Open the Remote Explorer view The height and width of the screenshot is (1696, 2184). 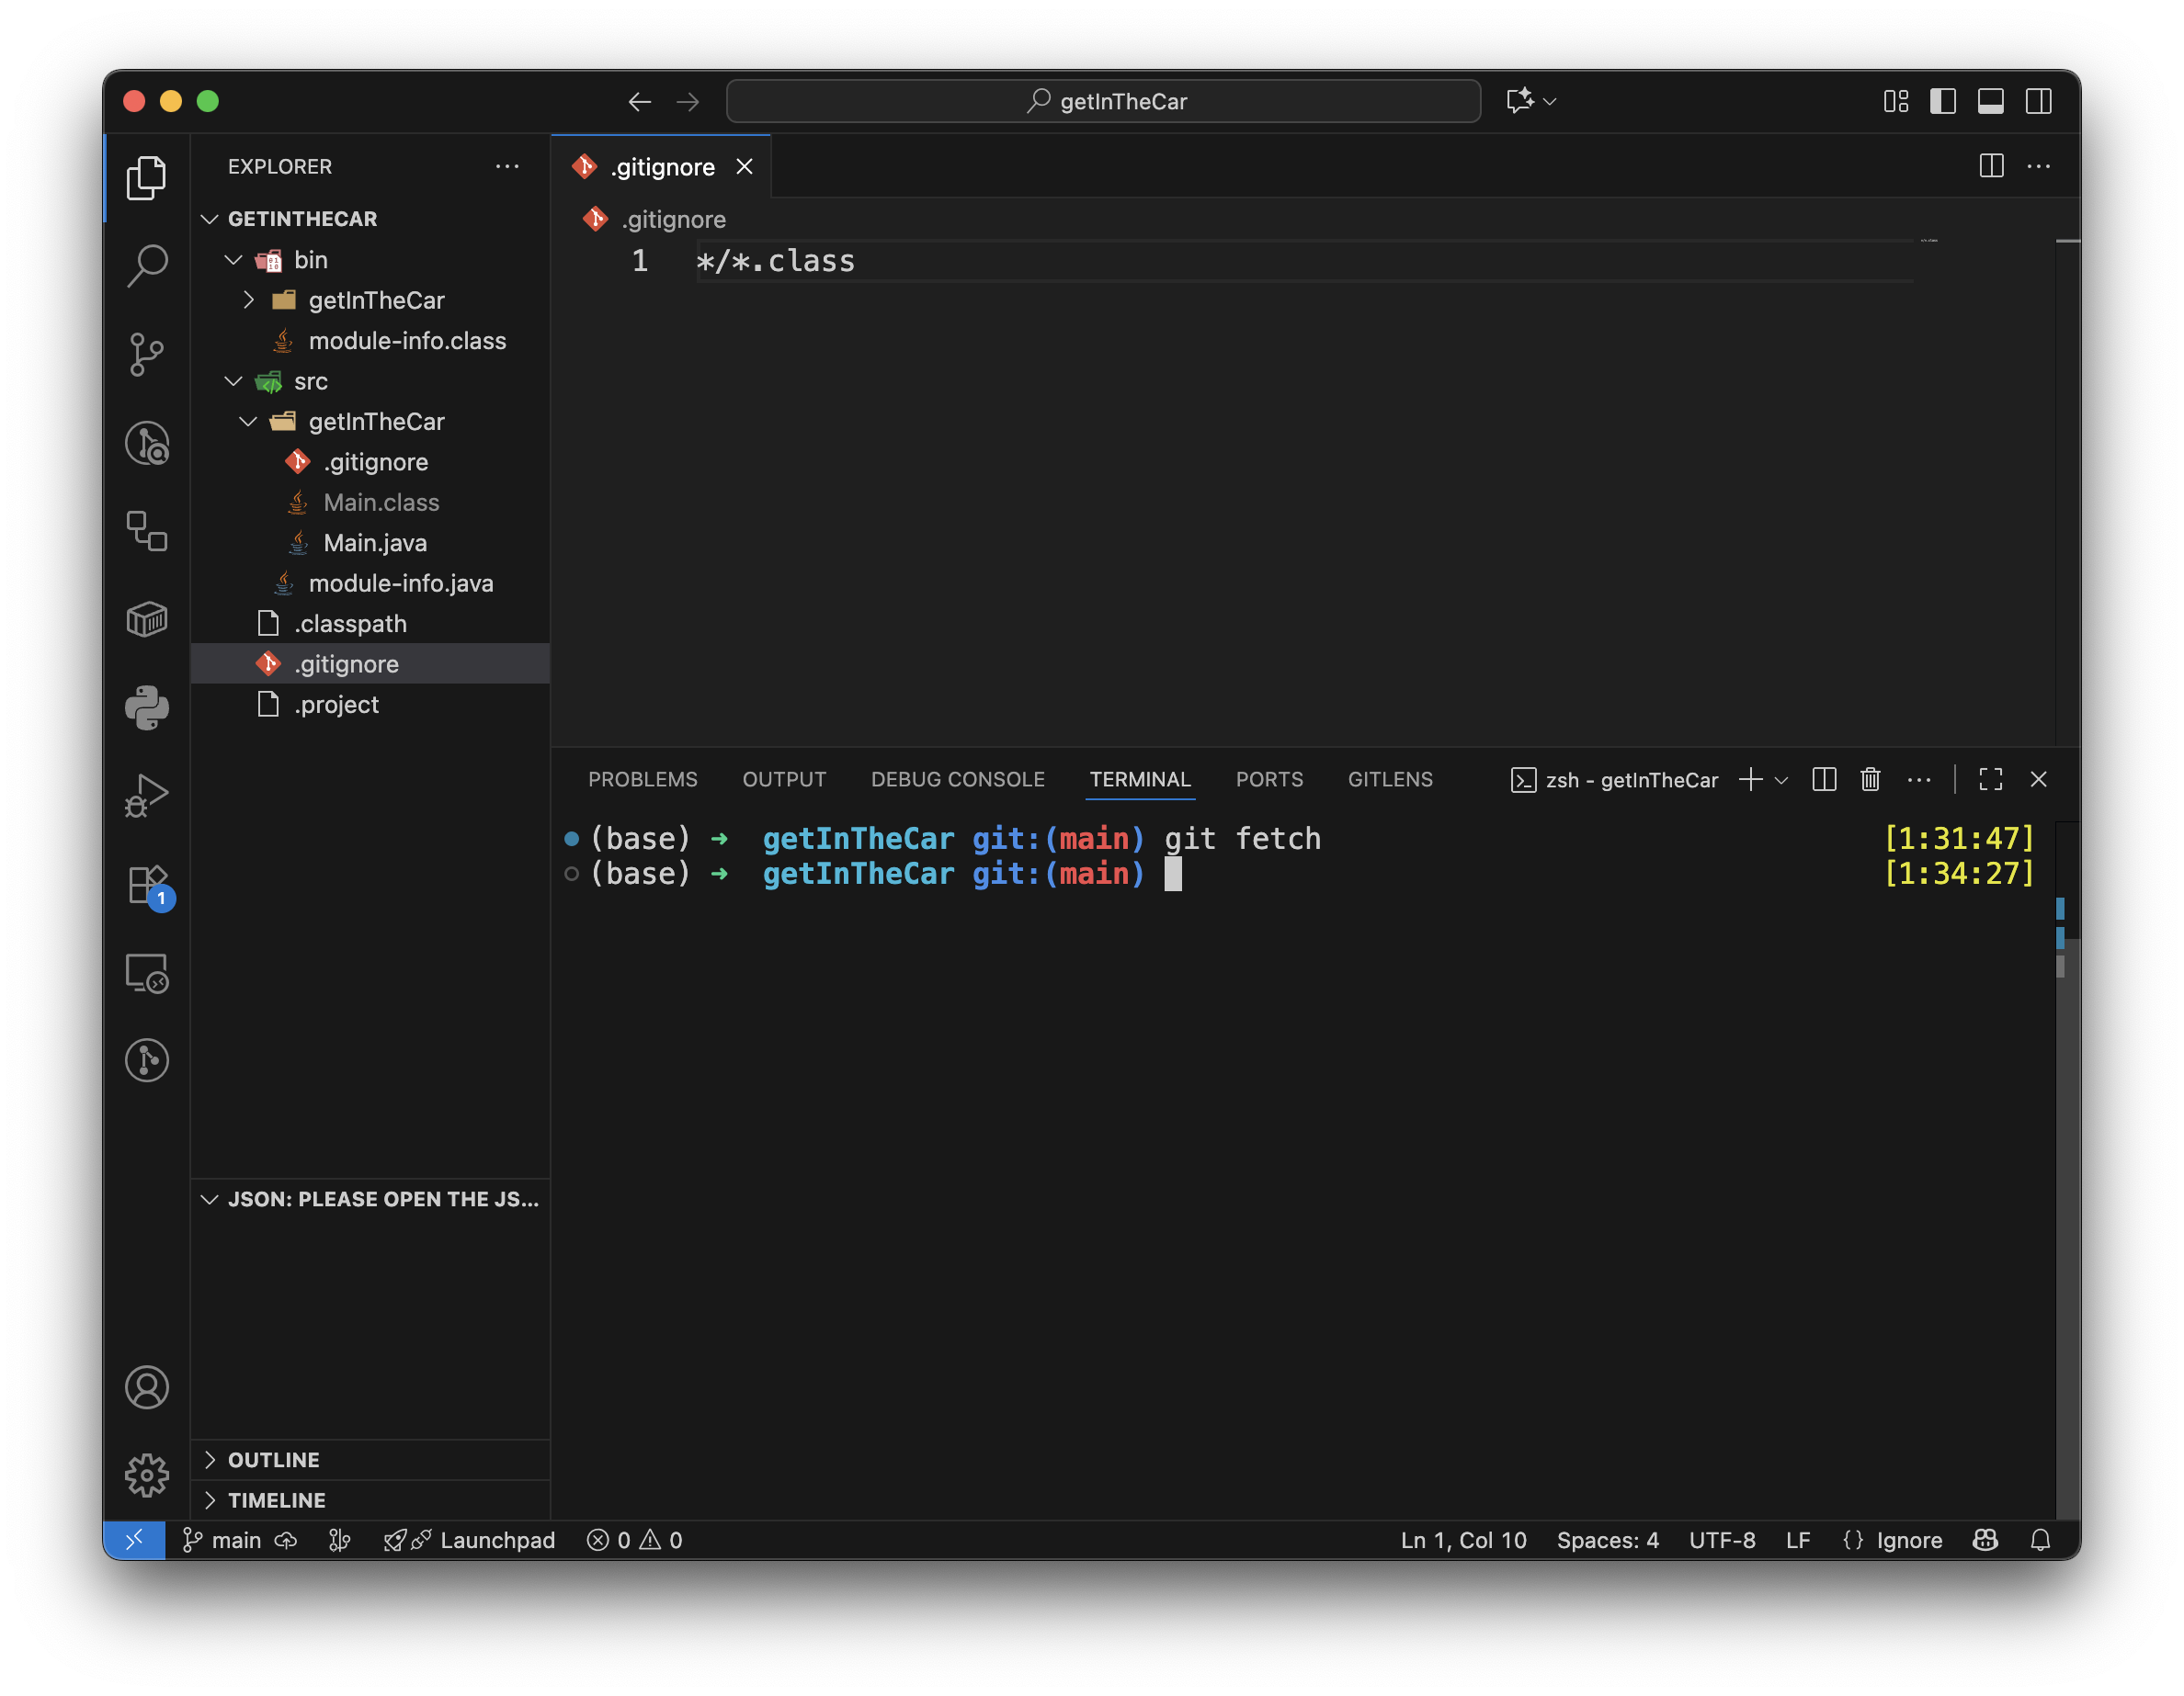coord(147,972)
